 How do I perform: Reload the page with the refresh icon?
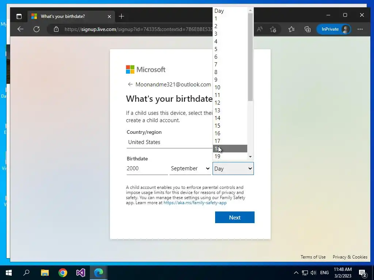pos(37,29)
